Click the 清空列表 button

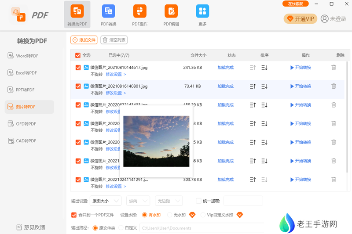tap(114, 40)
